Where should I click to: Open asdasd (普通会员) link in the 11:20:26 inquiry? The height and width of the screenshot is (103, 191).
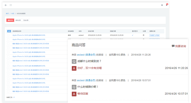pos(86,55)
